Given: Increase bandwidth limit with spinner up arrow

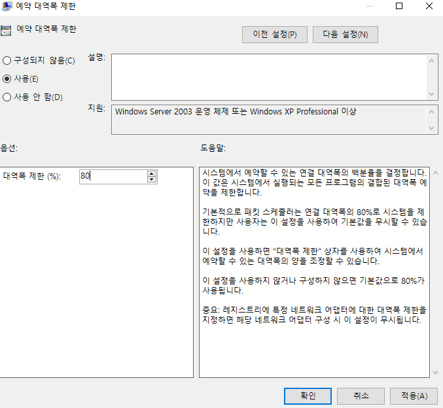Looking at the screenshot, I should (152, 173).
